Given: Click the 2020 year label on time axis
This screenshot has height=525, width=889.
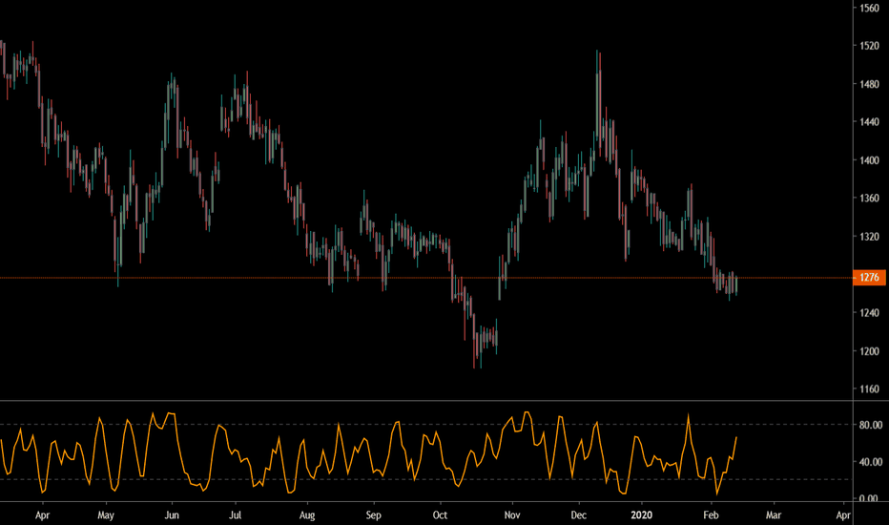Looking at the screenshot, I should (x=642, y=515).
